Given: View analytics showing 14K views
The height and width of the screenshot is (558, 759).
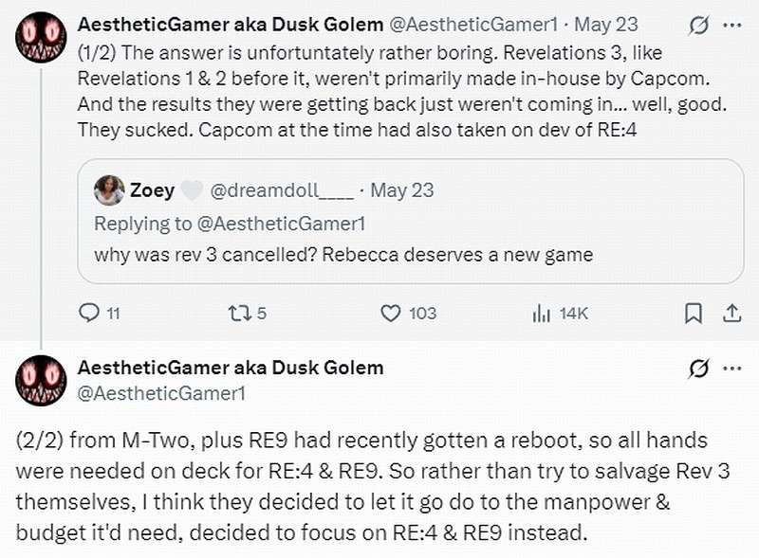Looking at the screenshot, I should tap(542, 313).
